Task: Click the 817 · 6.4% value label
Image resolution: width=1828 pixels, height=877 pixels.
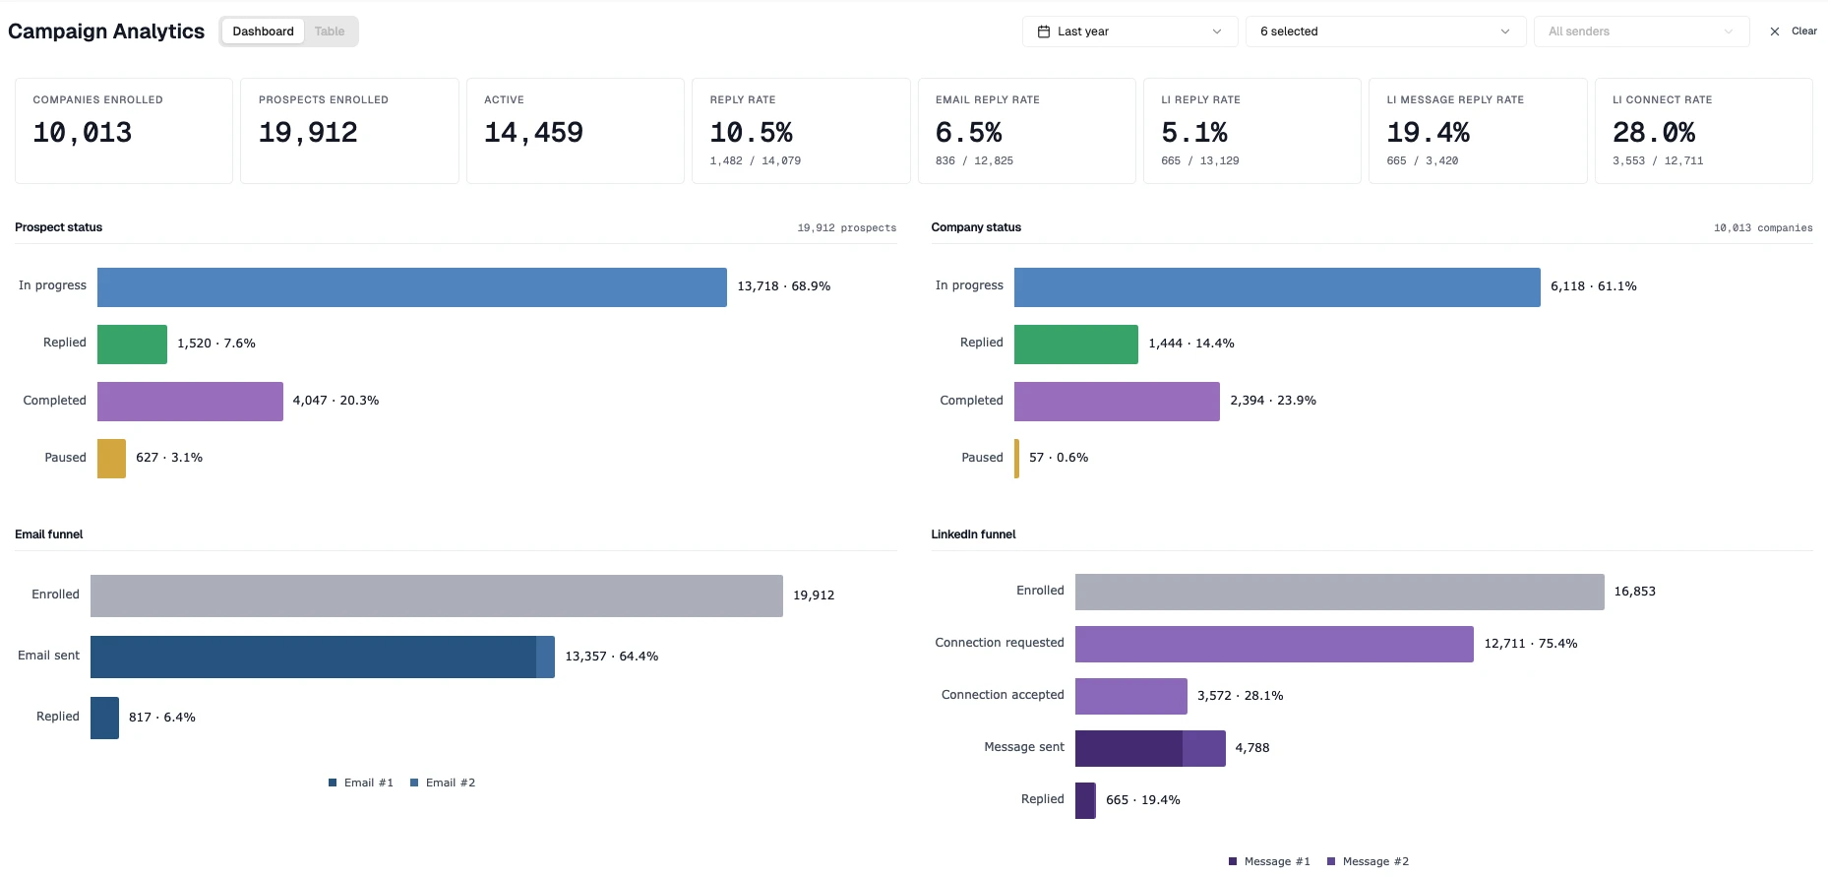Action: 162,718
